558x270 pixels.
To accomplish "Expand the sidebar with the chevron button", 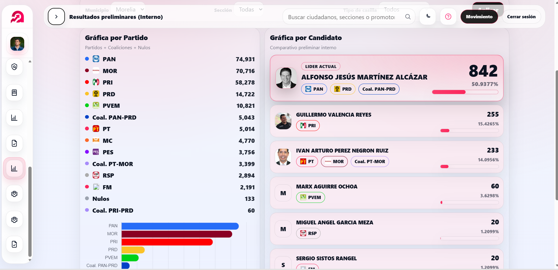I will point(56,17).
